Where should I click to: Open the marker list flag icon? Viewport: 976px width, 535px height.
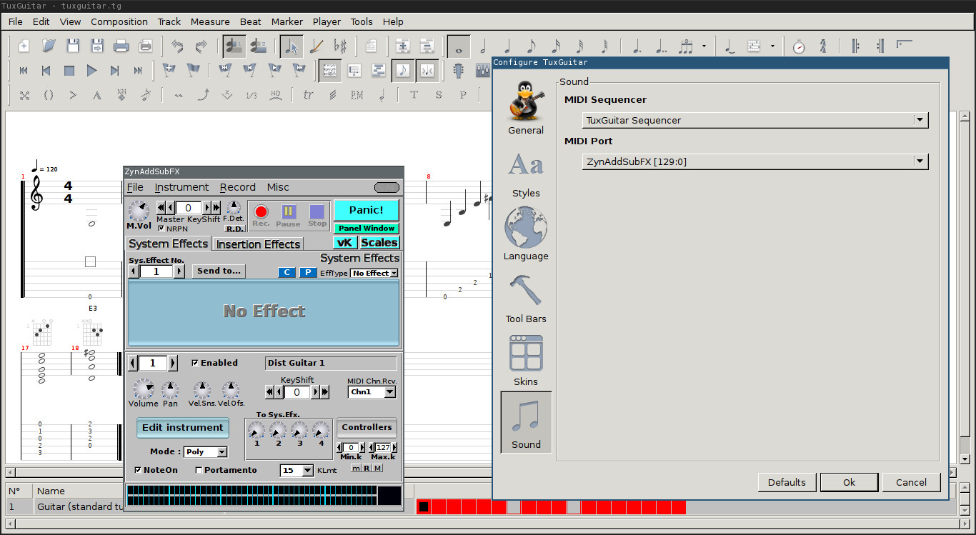(x=193, y=71)
